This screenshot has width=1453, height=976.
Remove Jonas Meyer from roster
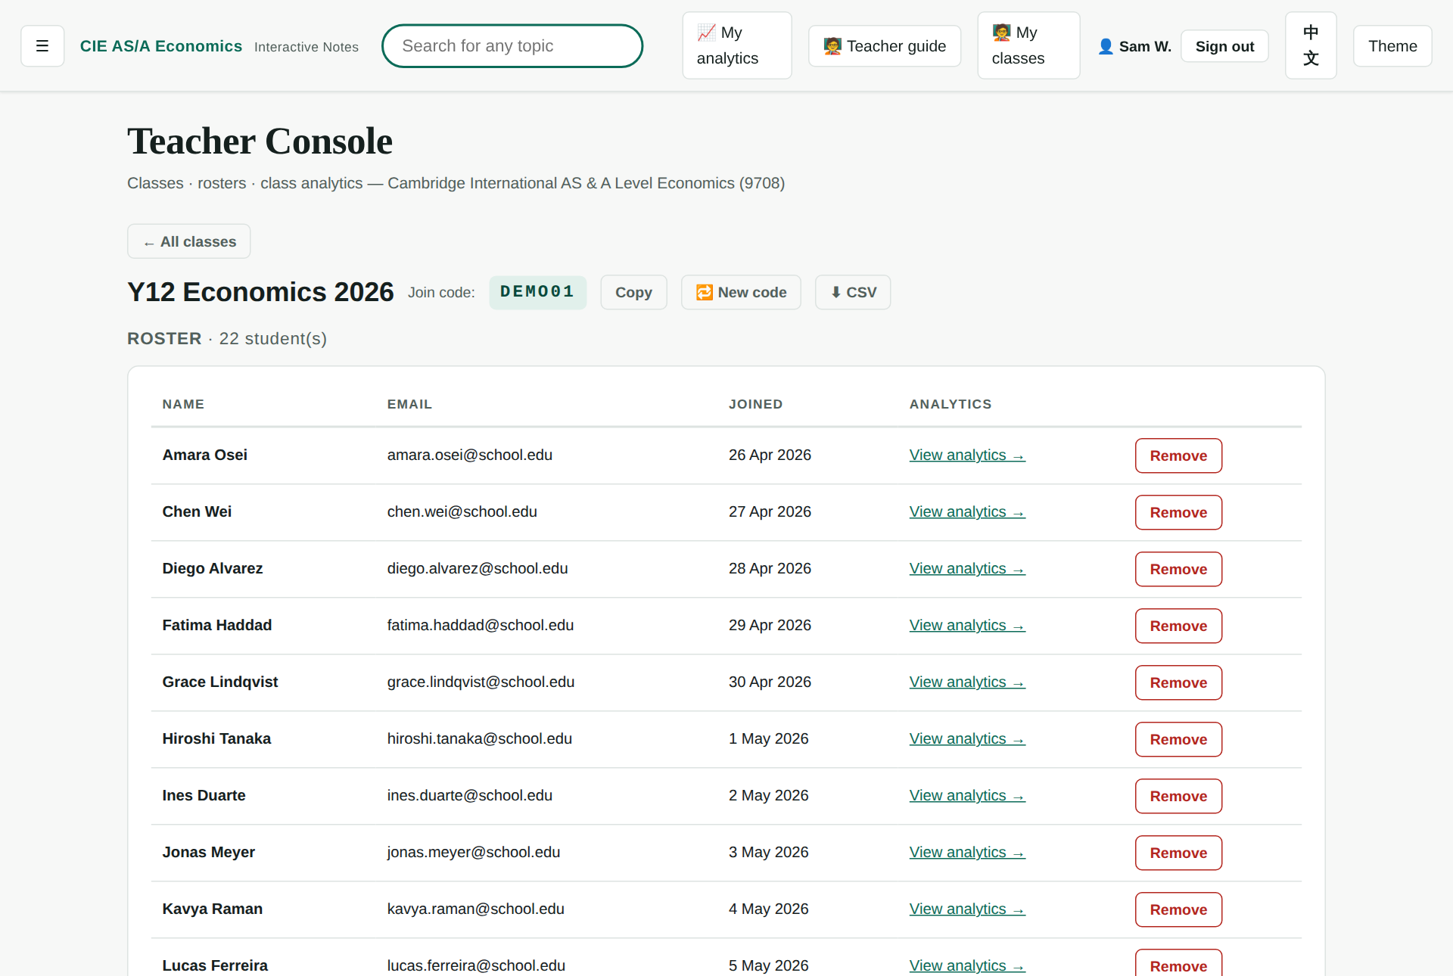coord(1178,853)
